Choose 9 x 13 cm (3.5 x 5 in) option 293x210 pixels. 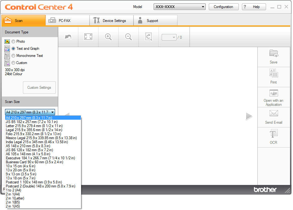(43, 174)
